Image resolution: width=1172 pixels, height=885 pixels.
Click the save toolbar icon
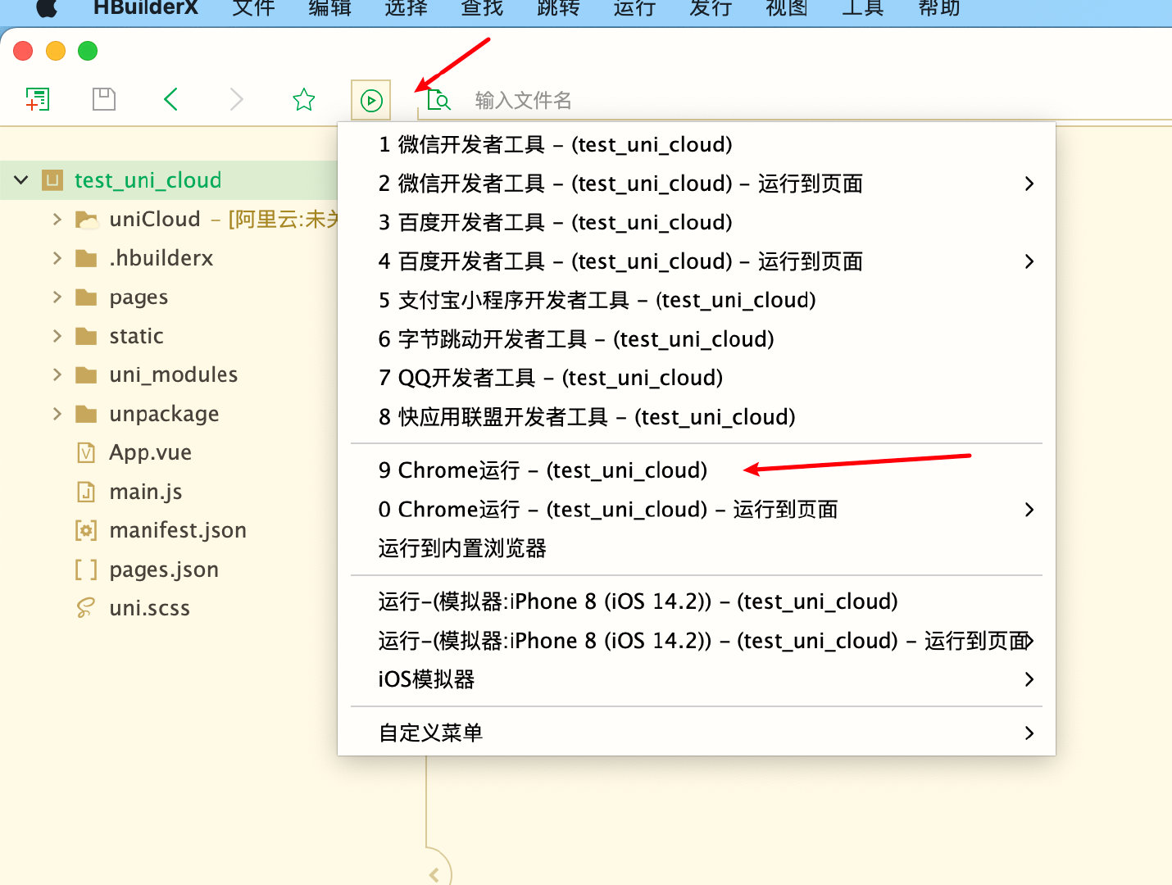(x=104, y=99)
